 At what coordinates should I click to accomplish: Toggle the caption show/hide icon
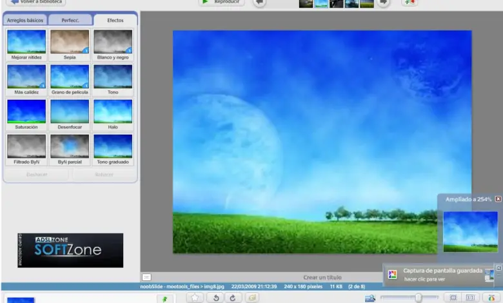(146, 277)
